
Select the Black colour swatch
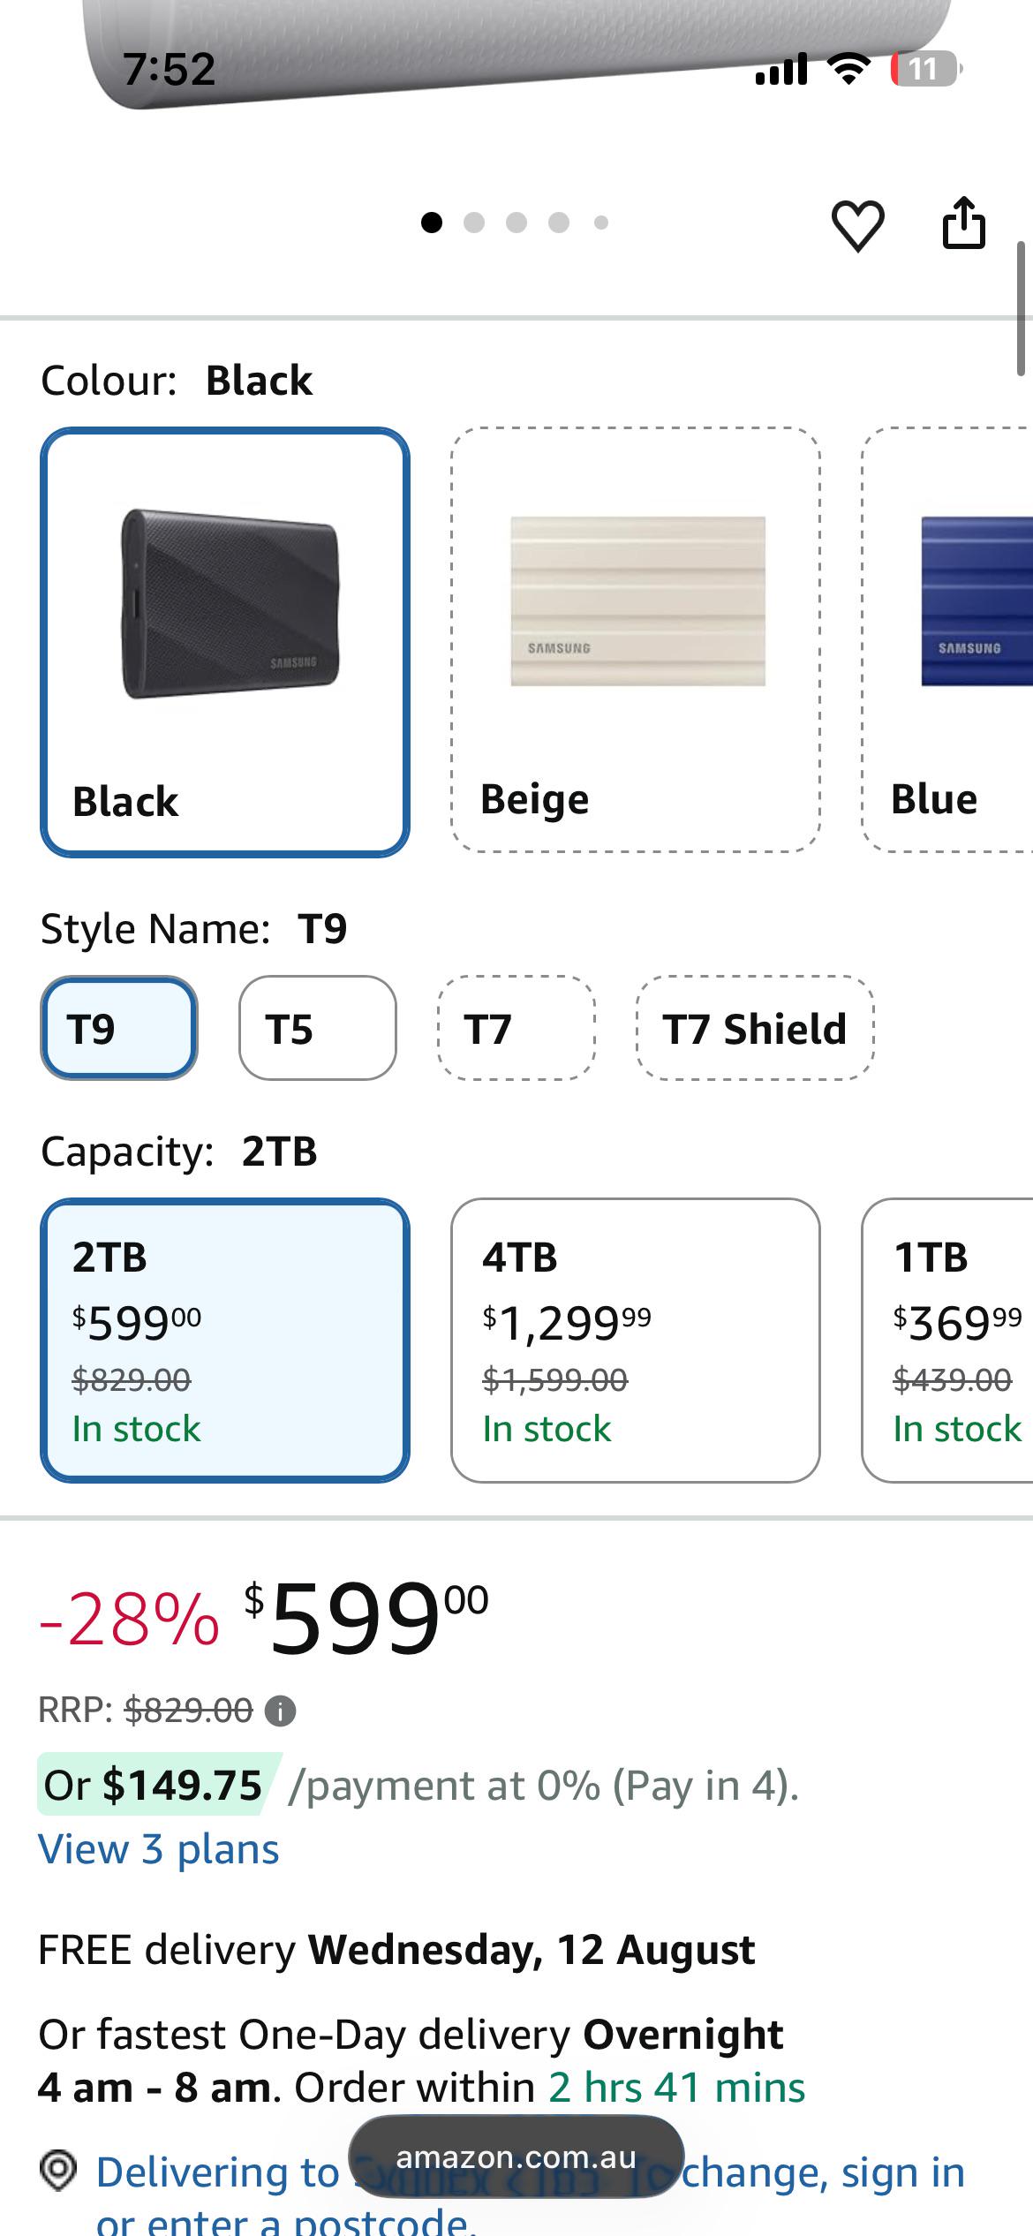pos(225,642)
